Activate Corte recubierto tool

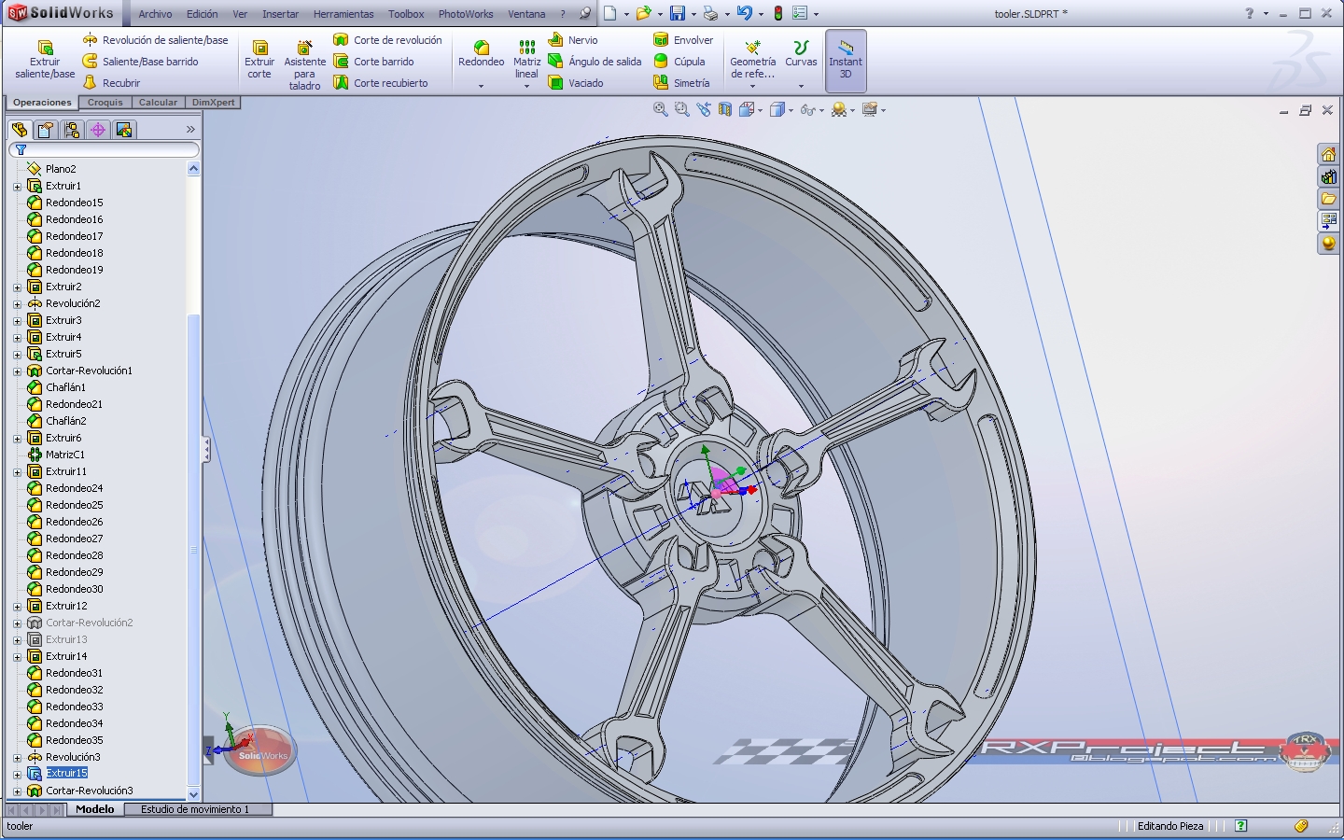pos(381,83)
